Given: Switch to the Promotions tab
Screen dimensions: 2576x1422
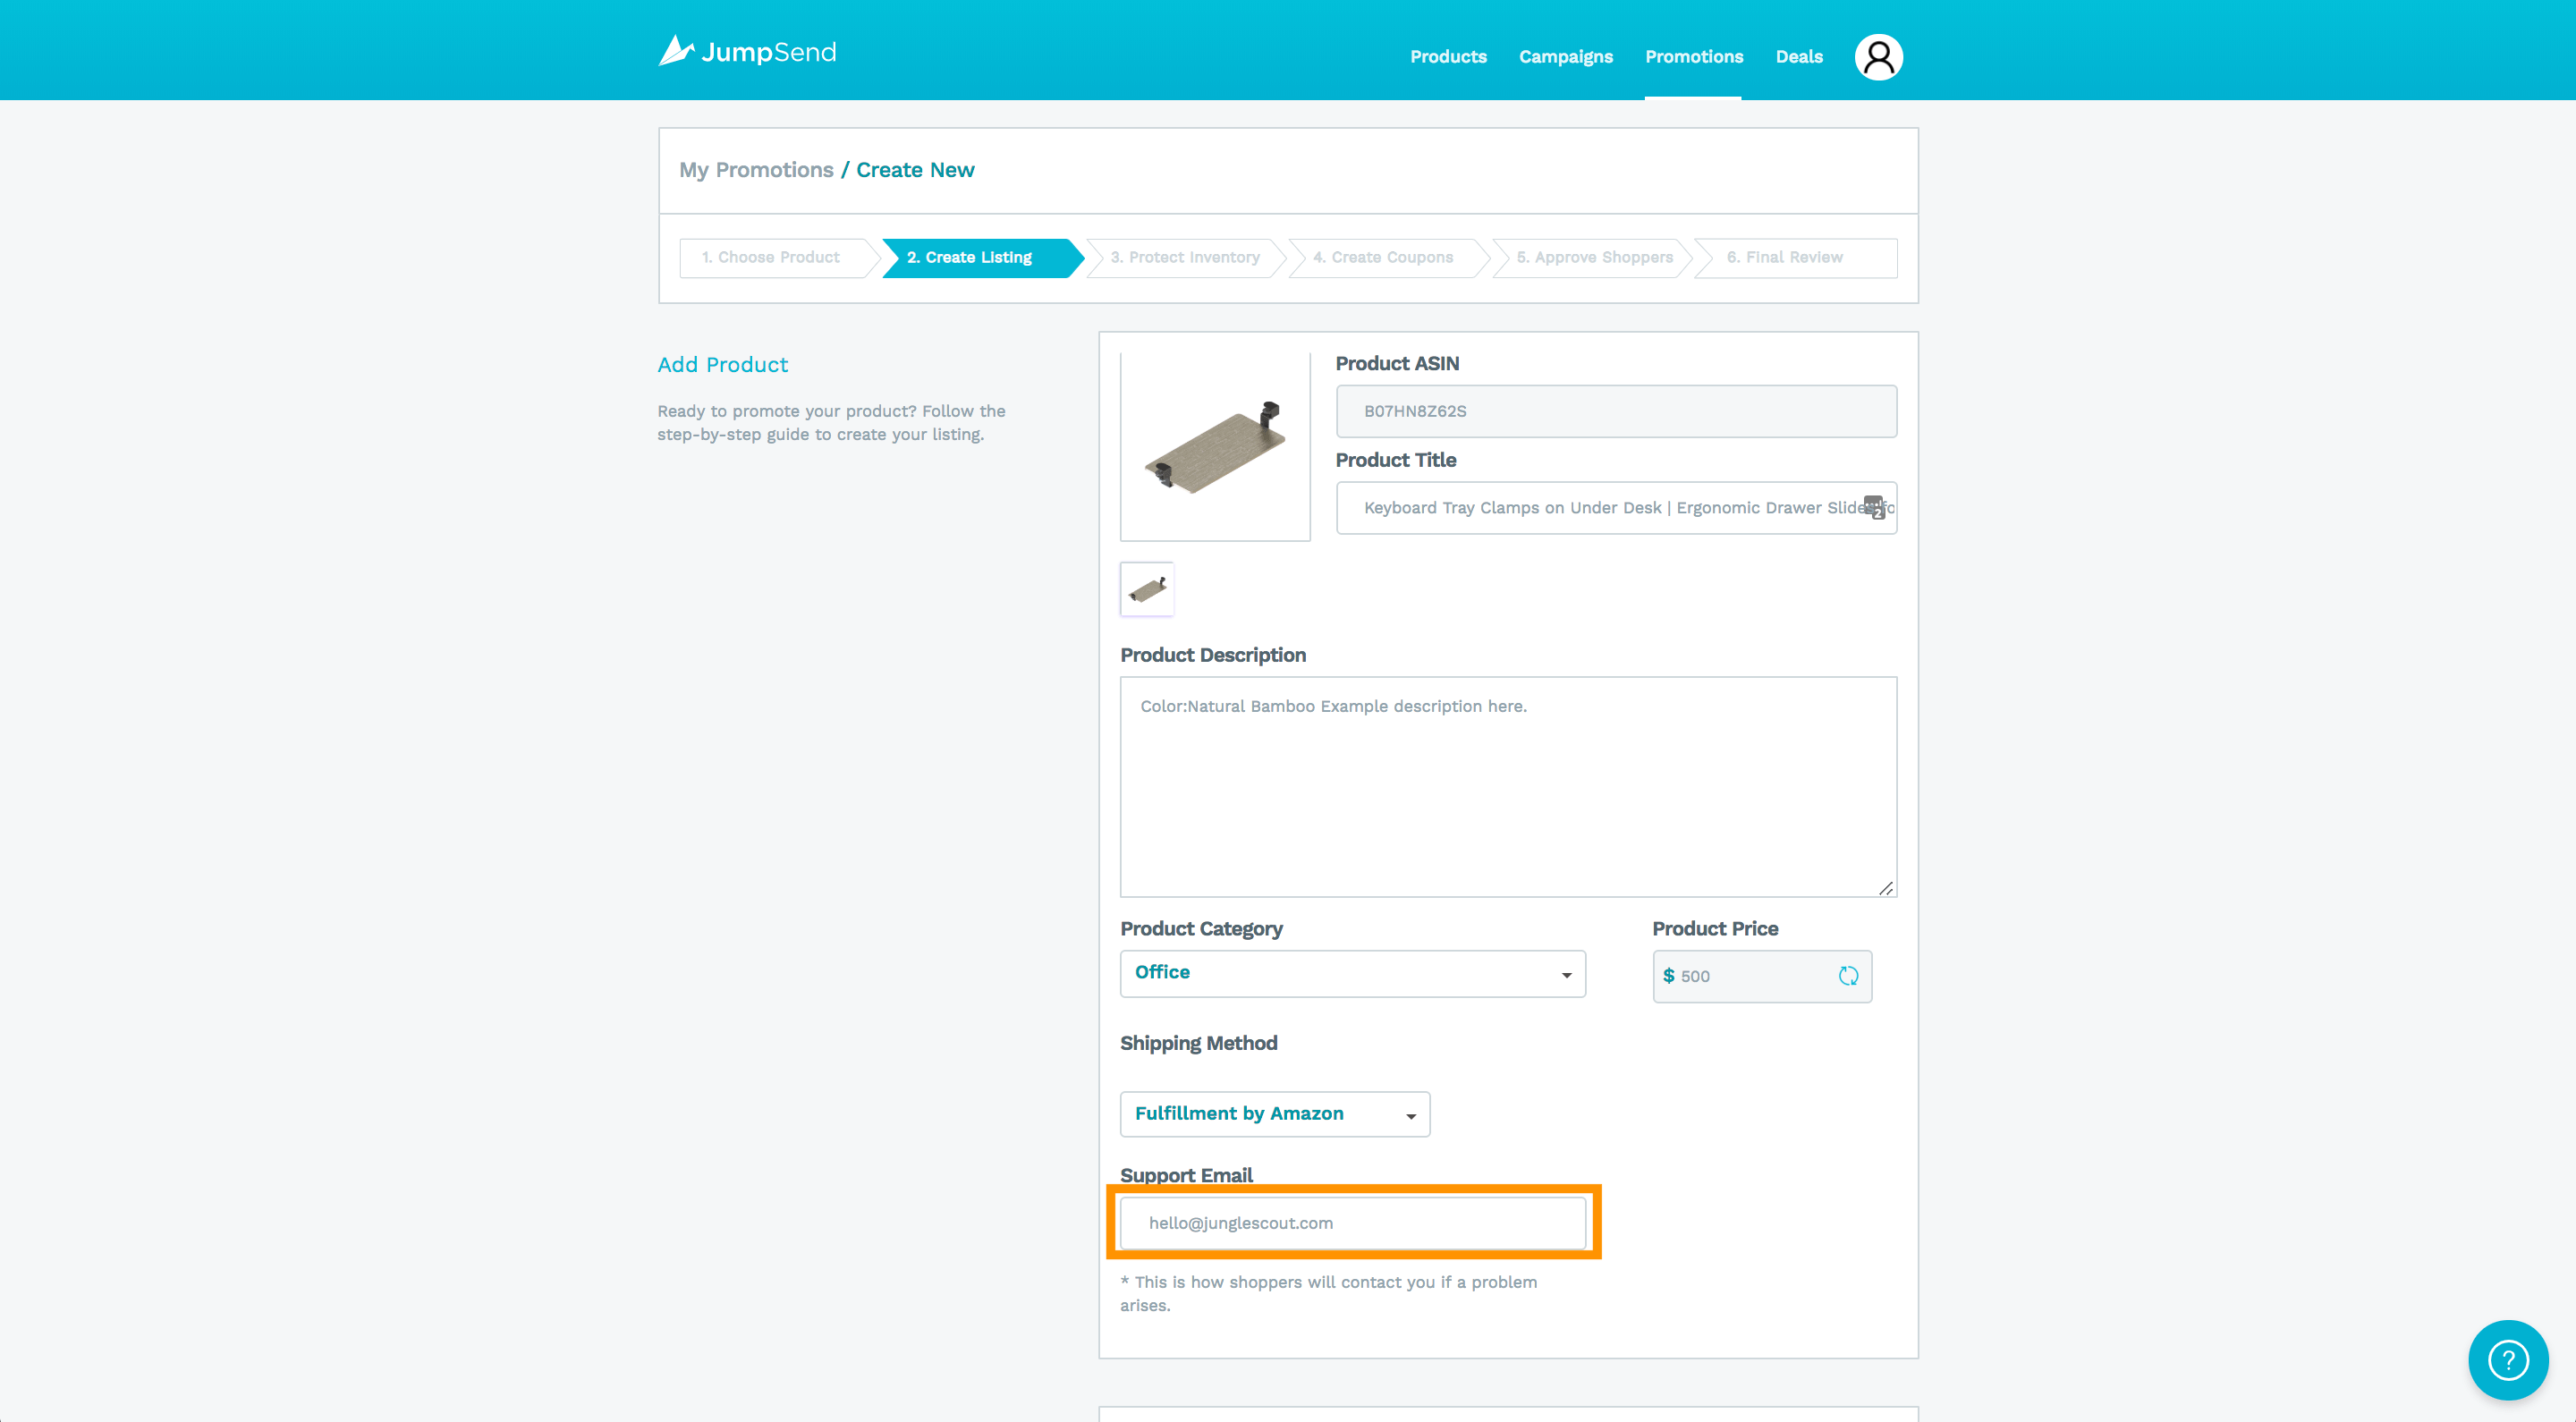Looking at the screenshot, I should pos(1694,57).
